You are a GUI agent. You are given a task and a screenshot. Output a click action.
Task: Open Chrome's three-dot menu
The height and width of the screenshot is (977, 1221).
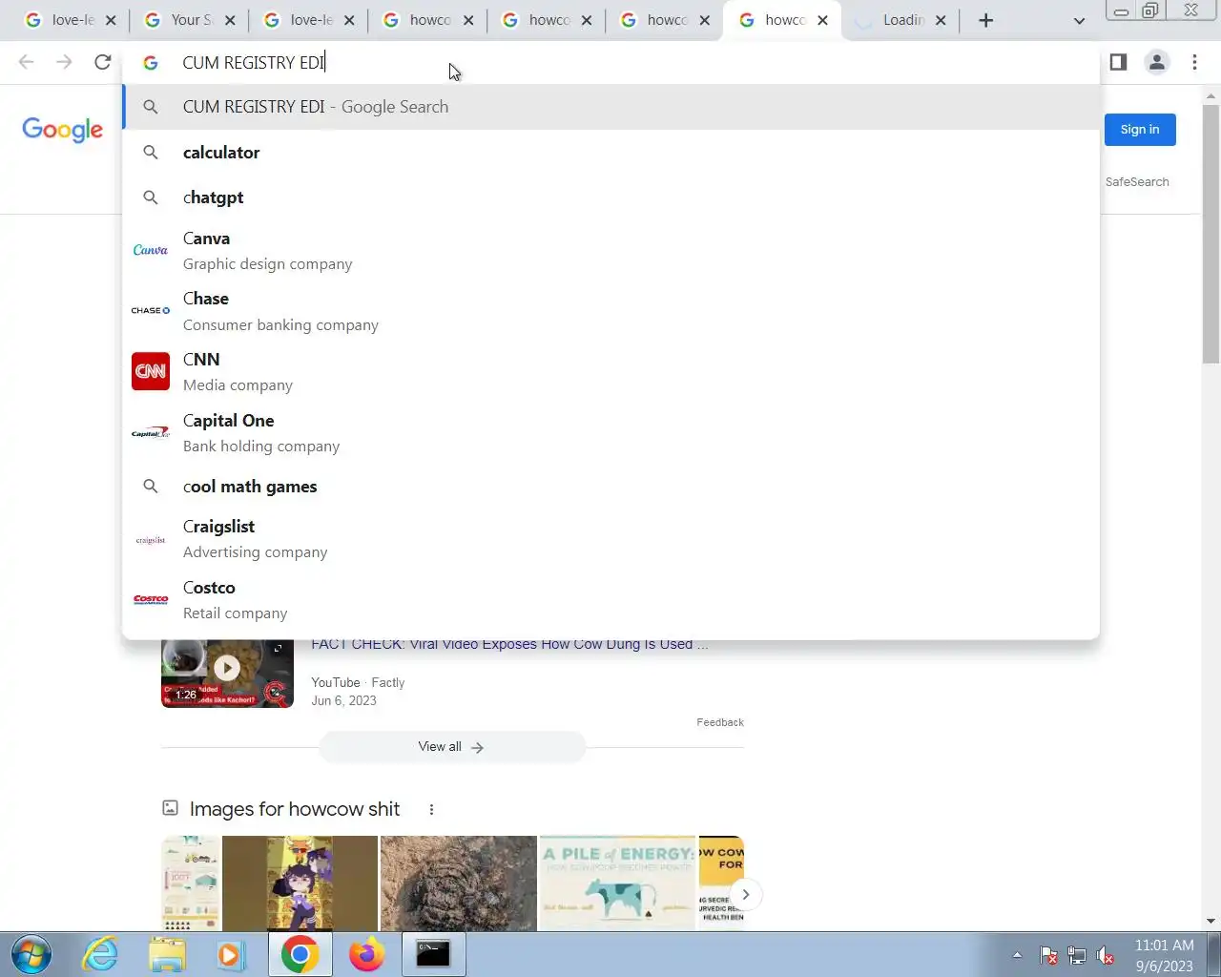pos(1194,62)
